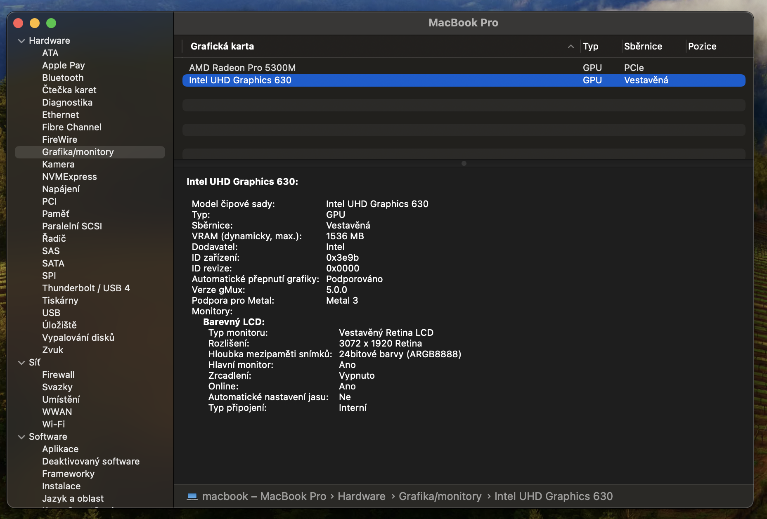Select Deaktivovaný software in the sidebar

tap(91, 461)
